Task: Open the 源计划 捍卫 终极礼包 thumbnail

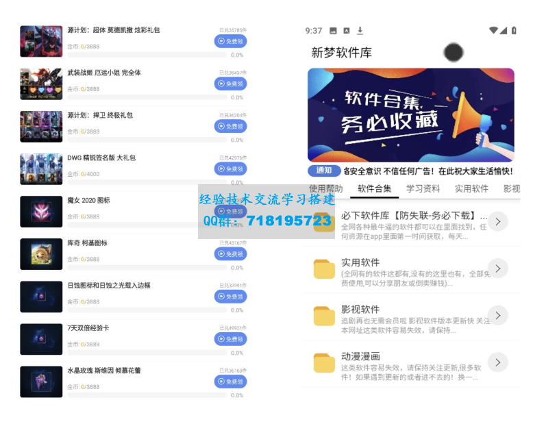Action: 41,127
